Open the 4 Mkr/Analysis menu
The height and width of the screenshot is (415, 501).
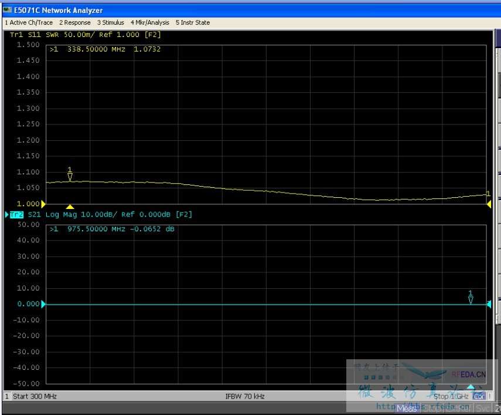(x=150, y=22)
